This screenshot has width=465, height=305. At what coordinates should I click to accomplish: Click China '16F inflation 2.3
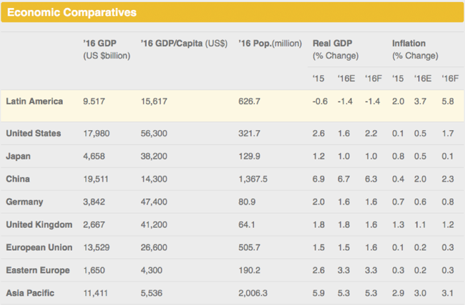[448, 179]
